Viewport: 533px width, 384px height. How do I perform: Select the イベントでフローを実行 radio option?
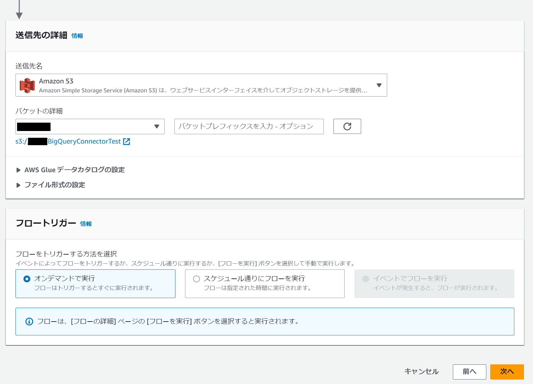coord(366,279)
